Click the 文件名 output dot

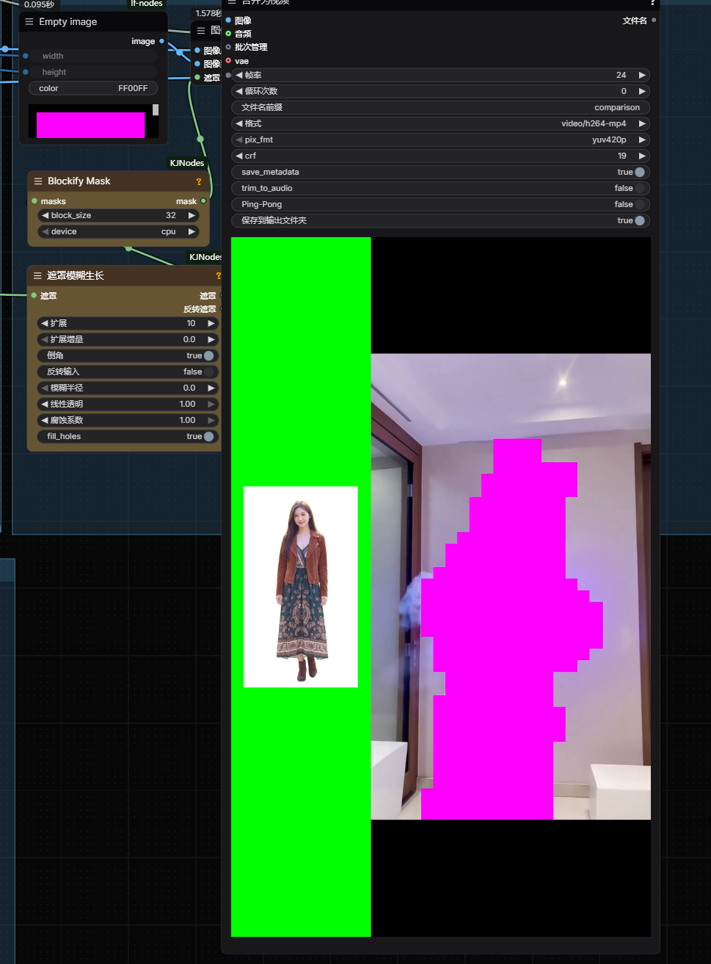point(654,21)
